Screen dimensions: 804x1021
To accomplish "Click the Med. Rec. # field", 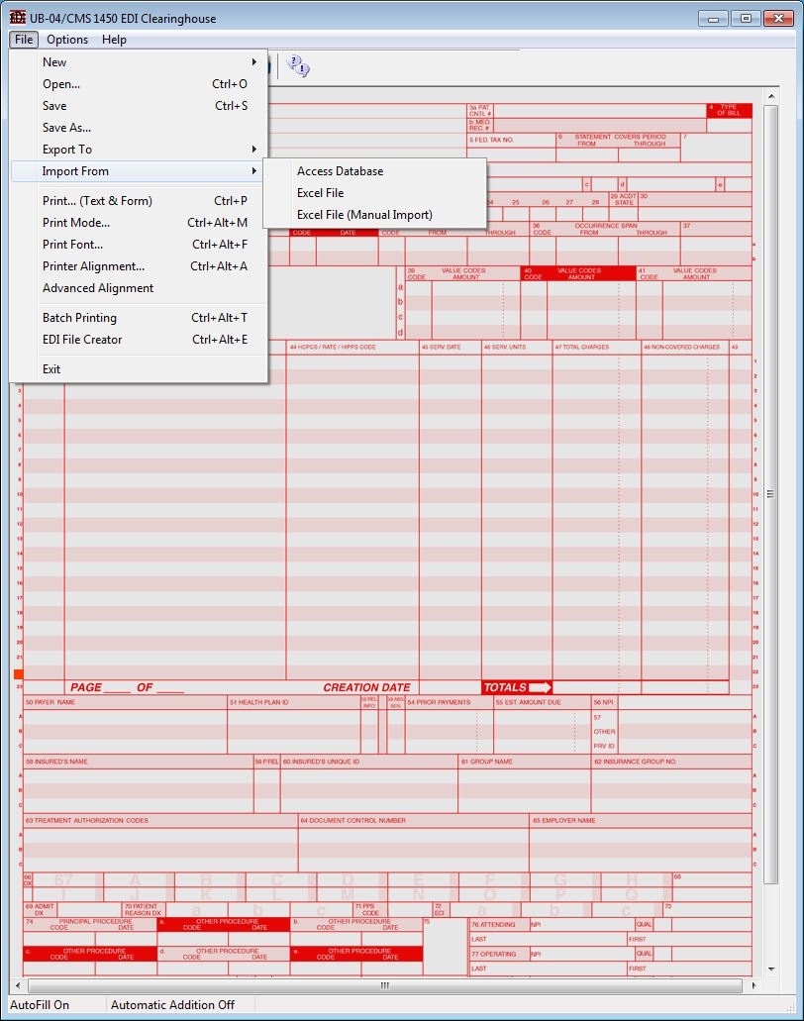I will click(x=600, y=125).
